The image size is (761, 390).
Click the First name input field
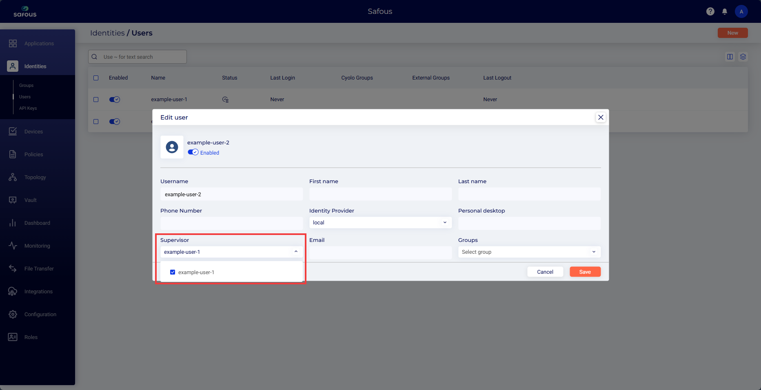click(380, 194)
